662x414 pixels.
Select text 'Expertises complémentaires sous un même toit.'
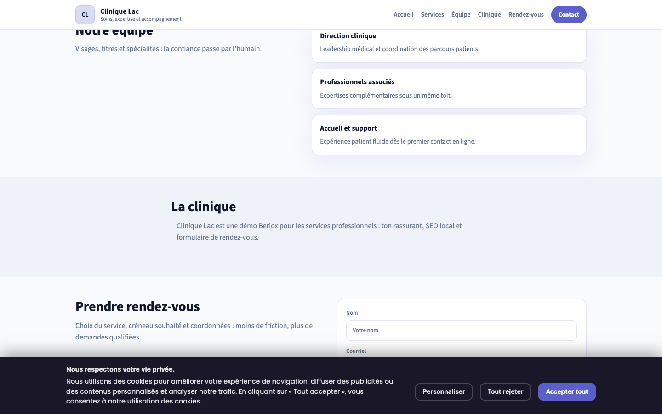pyautogui.click(x=386, y=96)
